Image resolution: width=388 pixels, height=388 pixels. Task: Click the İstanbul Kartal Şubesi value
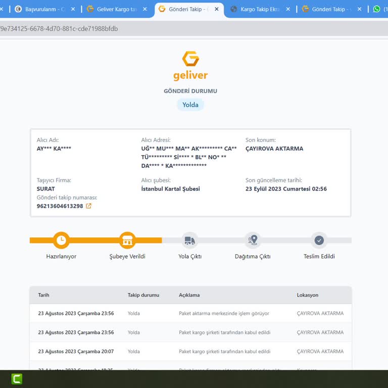click(x=170, y=189)
